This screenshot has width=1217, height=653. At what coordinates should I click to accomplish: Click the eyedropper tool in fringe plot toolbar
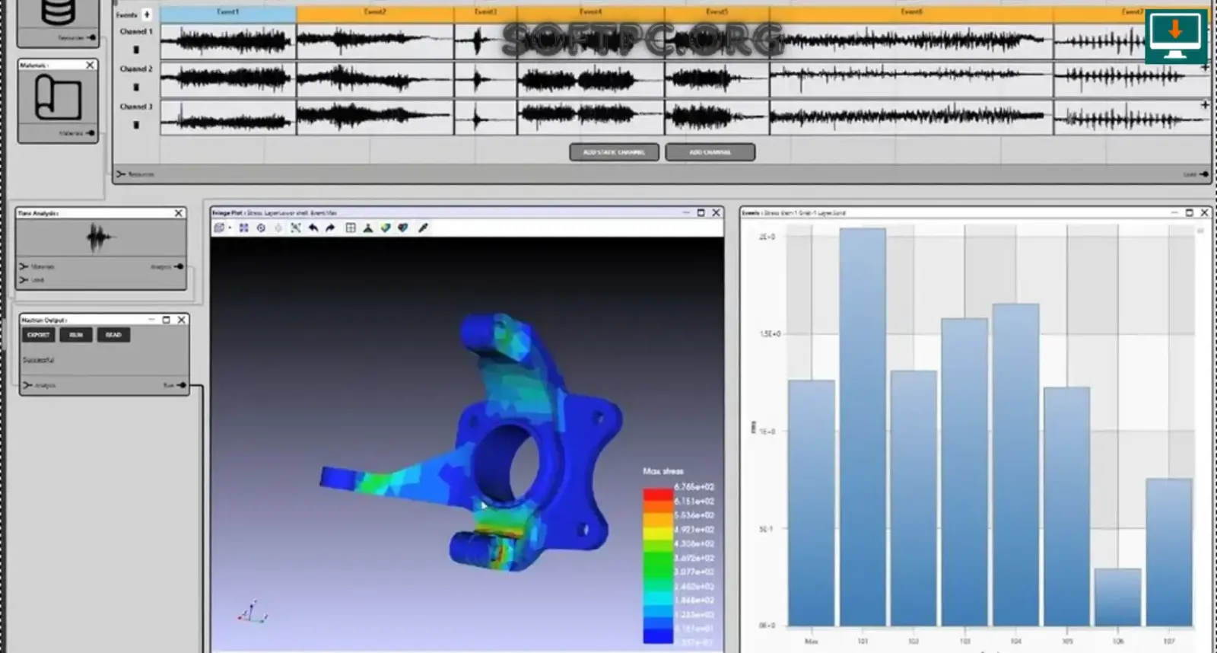[x=424, y=228]
